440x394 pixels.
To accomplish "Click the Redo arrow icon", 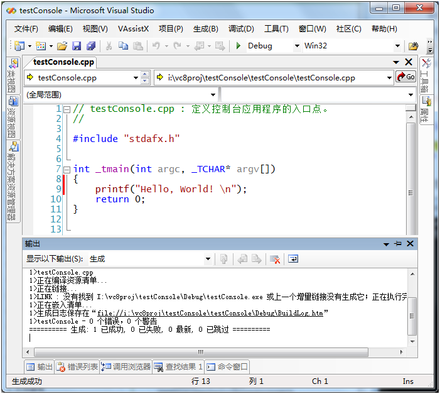I will point(178,46).
